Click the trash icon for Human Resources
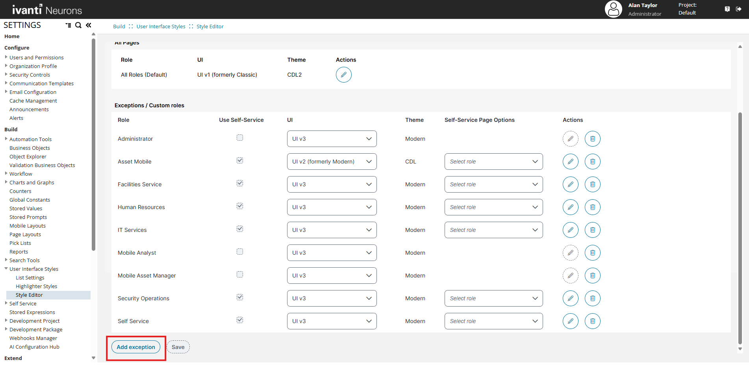 (x=592, y=207)
